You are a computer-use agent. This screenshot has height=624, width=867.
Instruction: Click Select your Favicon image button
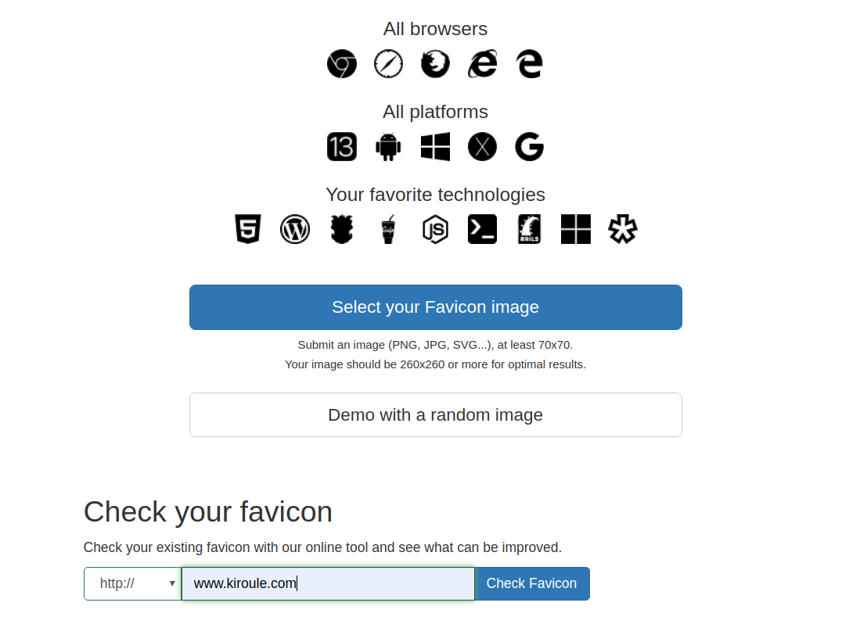[x=436, y=307]
